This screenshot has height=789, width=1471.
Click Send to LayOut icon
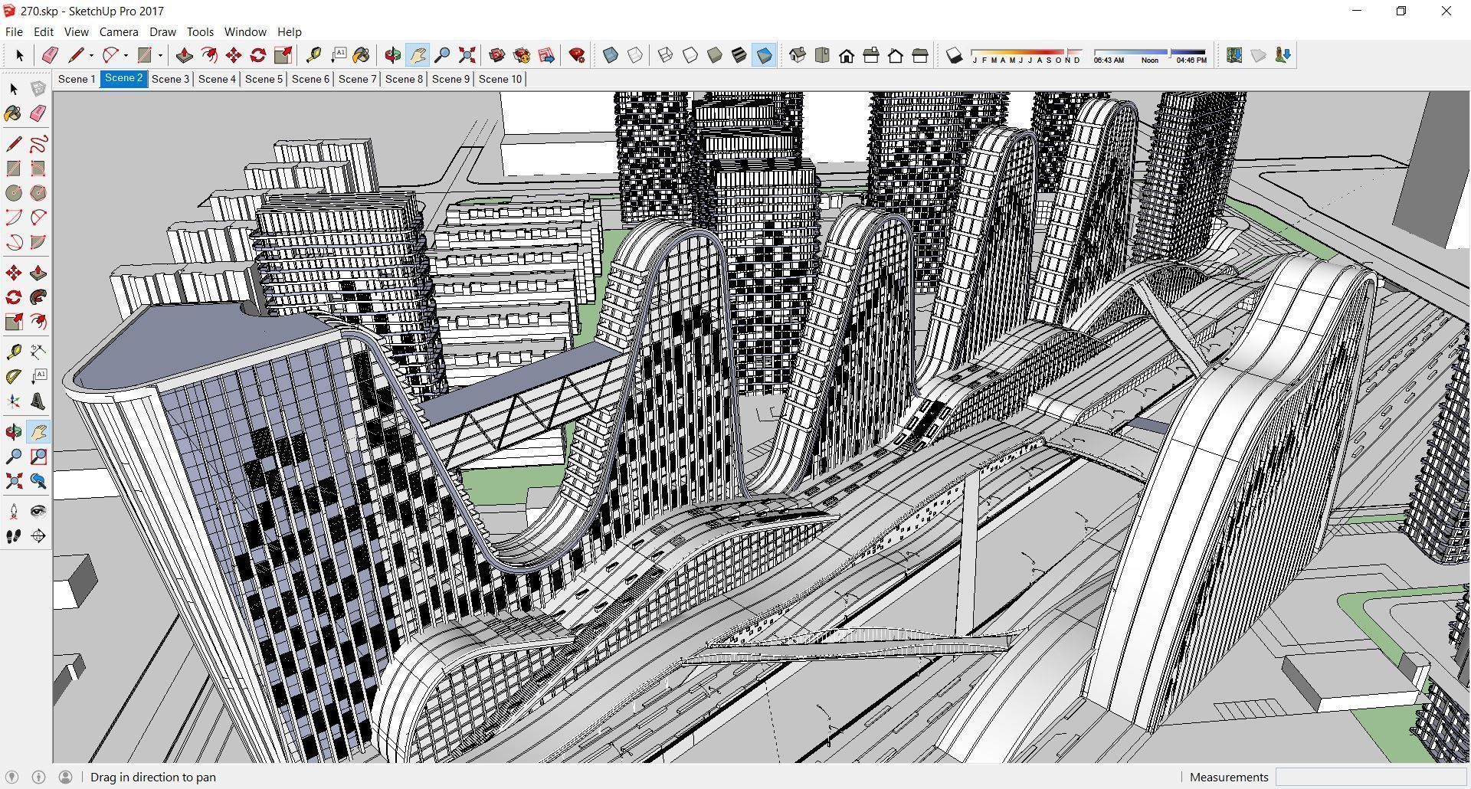(546, 55)
